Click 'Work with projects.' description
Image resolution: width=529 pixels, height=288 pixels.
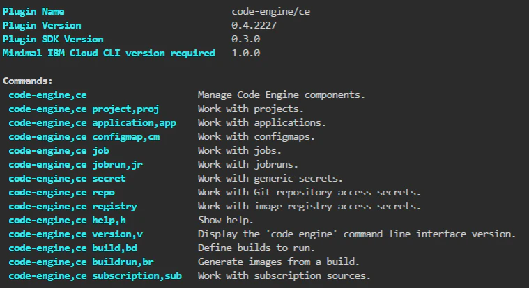(251, 109)
